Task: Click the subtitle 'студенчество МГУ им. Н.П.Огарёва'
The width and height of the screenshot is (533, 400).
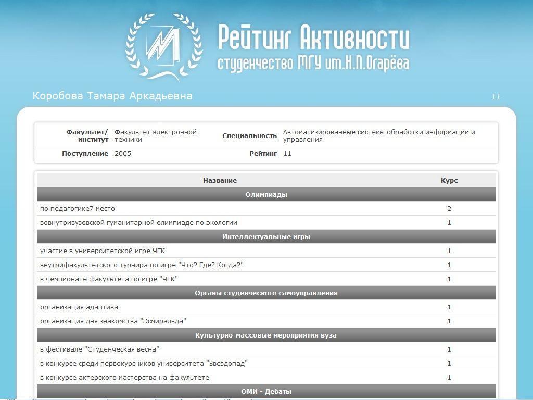Action: point(313,64)
